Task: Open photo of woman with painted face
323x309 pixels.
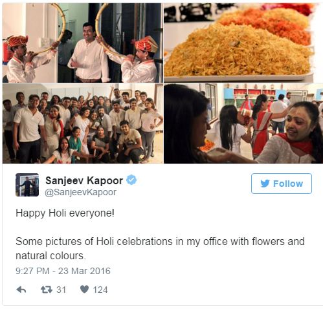Action: [243, 123]
